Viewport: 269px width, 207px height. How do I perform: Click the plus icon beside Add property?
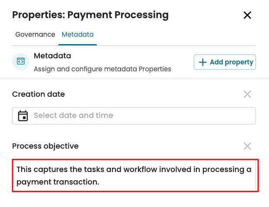click(202, 62)
